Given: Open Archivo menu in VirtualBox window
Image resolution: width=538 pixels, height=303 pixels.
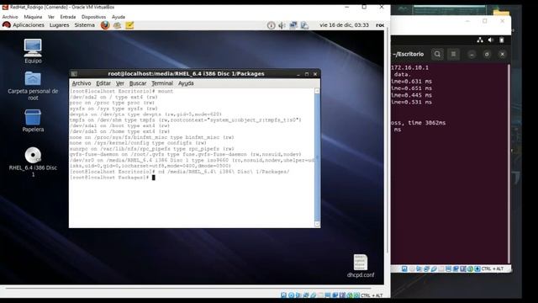Looking at the screenshot, I should (x=10, y=17).
